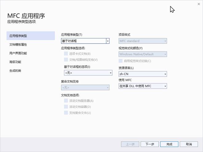Screen dimensions: 203x152
Task: Check the 活动文档服务器 checkbox
Action: tap(66, 101)
